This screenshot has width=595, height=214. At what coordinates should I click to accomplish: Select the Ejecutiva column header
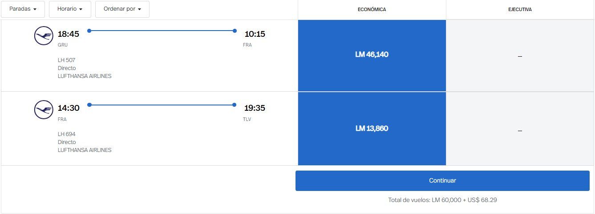tap(520, 9)
